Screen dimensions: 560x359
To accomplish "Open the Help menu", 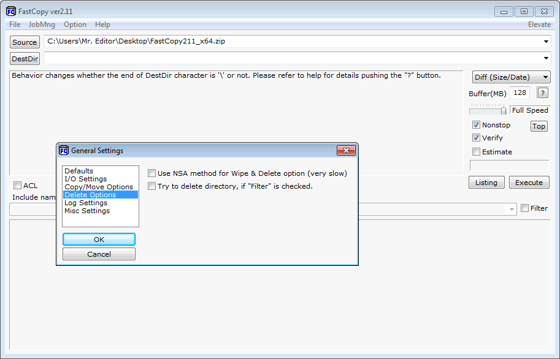I will 102,25.
